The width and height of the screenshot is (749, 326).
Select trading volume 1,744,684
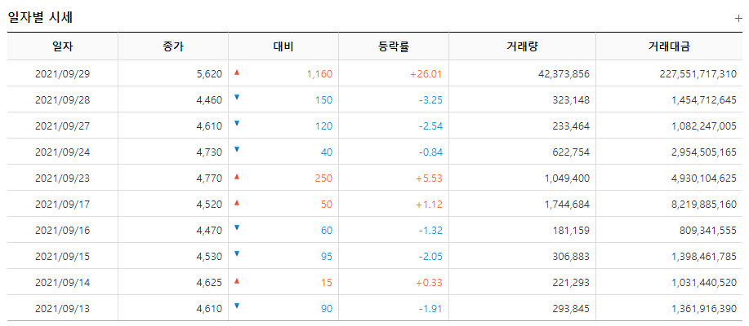(x=567, y=205)
